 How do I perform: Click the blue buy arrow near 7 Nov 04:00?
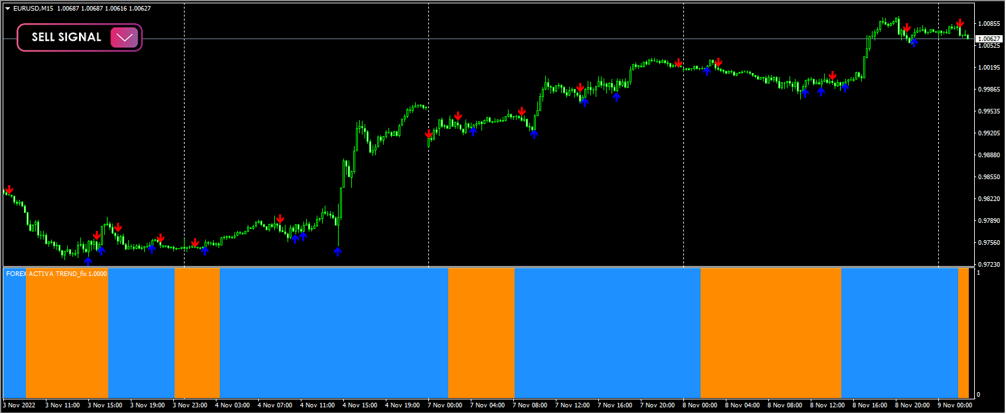click(472, 131)
